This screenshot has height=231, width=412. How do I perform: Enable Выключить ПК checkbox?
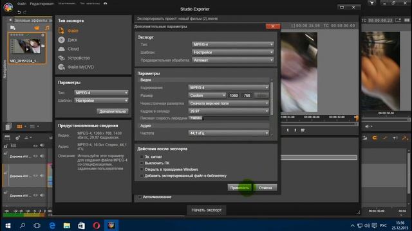142,163
